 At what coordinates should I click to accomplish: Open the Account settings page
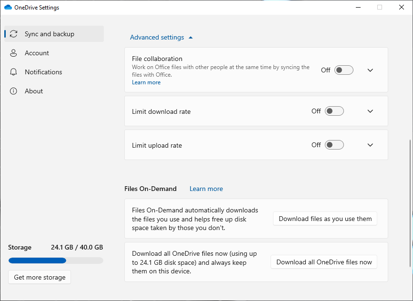click(x=37, y=53)
